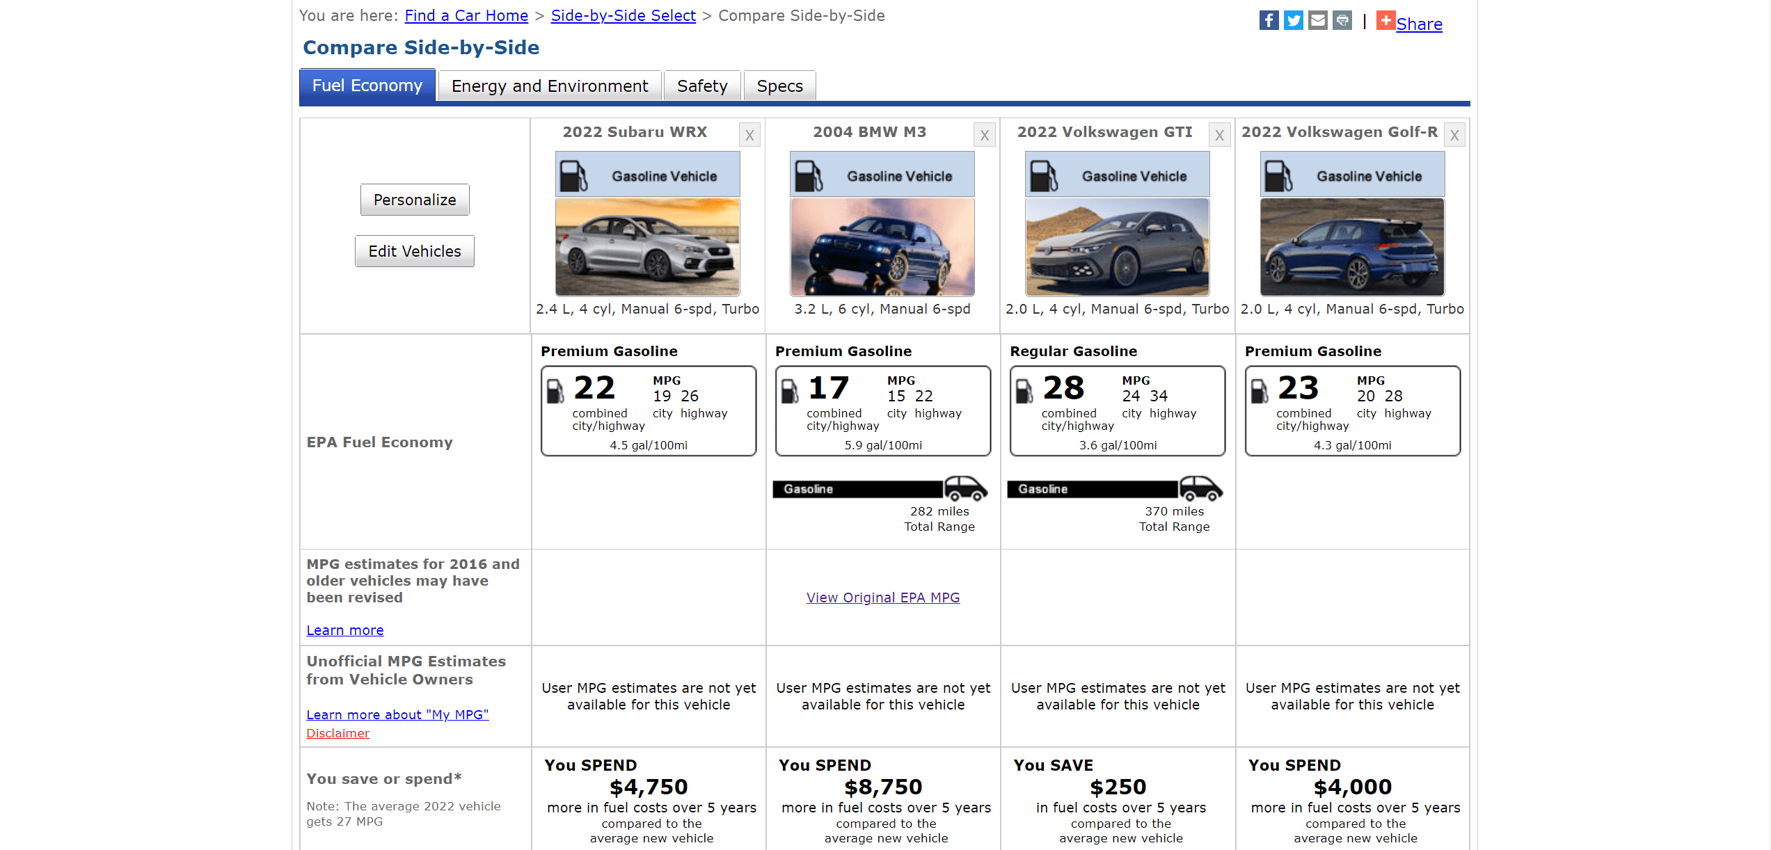
Task: Expand the Learn more link
Action: pyautogui.click(x=343, y=630)
